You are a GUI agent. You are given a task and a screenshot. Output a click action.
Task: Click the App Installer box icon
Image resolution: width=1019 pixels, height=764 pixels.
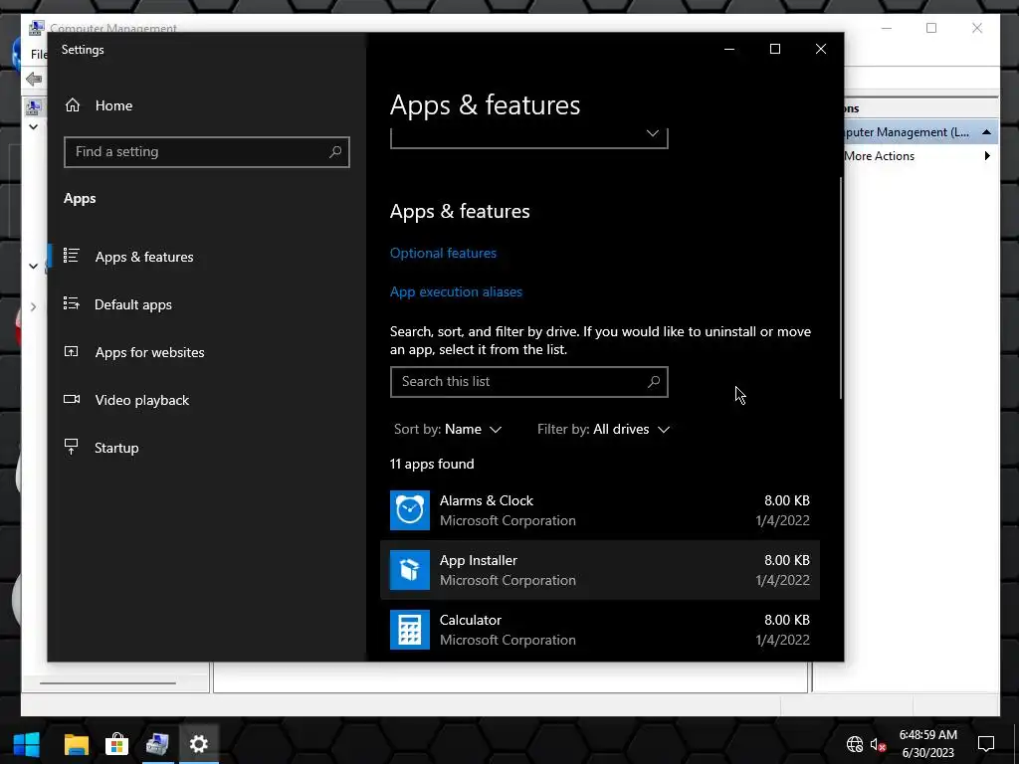pyautogui.click(x=409, y=570)
